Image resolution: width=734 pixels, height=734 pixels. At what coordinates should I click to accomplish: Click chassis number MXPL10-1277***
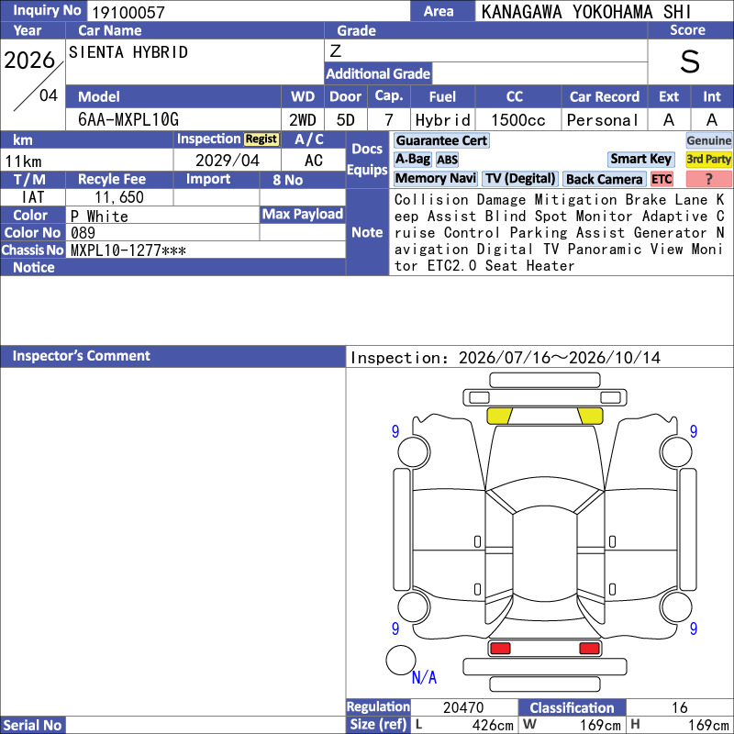tap(128, 250)
